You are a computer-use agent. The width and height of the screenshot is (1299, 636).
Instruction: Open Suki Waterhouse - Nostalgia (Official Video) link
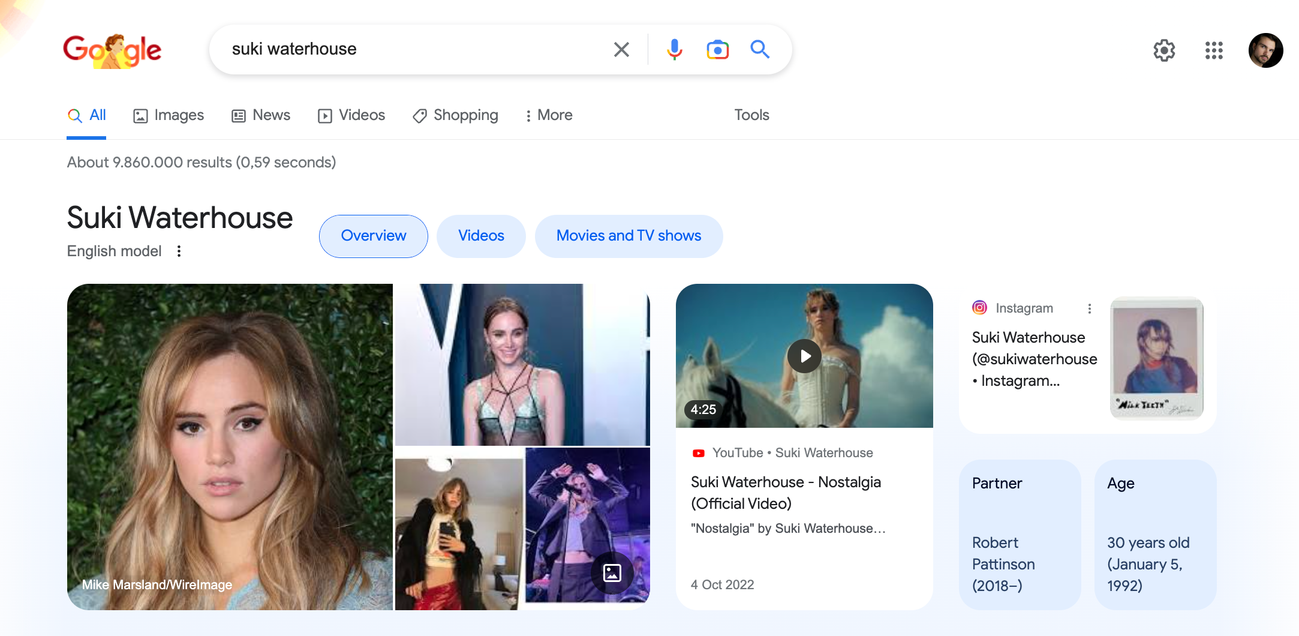tap(786, 493)
